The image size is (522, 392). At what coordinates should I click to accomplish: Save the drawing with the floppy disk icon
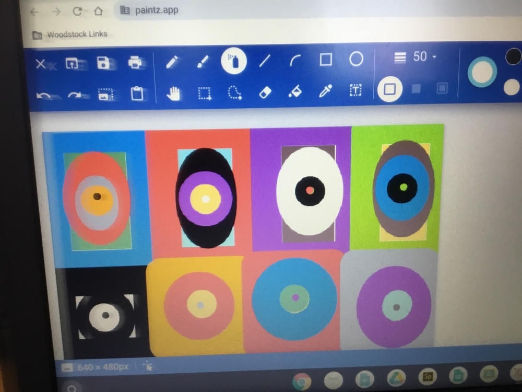(103, 63)
